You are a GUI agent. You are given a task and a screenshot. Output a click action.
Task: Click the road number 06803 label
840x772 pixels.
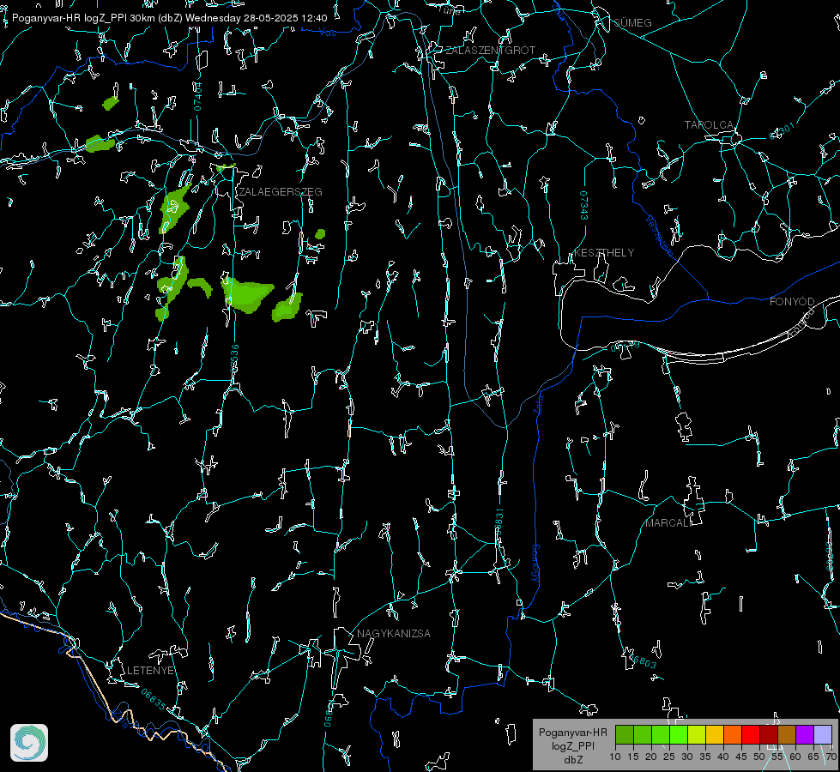(642, 660)
